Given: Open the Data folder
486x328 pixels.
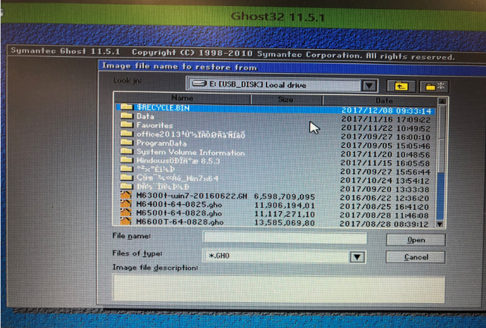Looking at the screenshot, I should [x=145, y=116].
